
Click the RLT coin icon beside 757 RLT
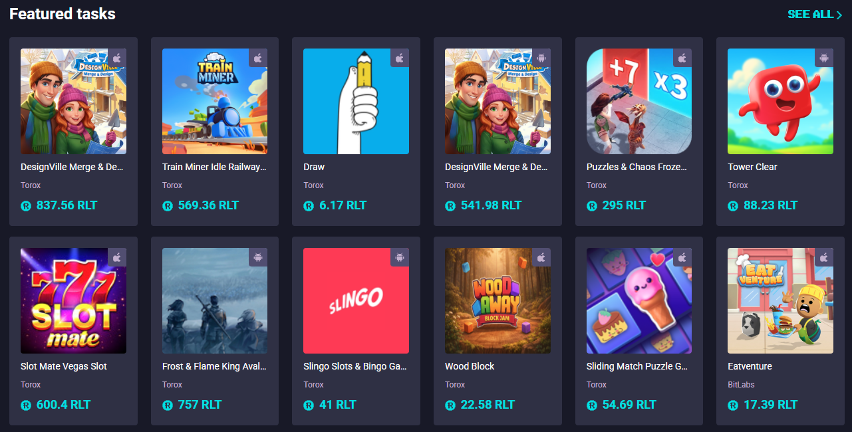[168, 405]
